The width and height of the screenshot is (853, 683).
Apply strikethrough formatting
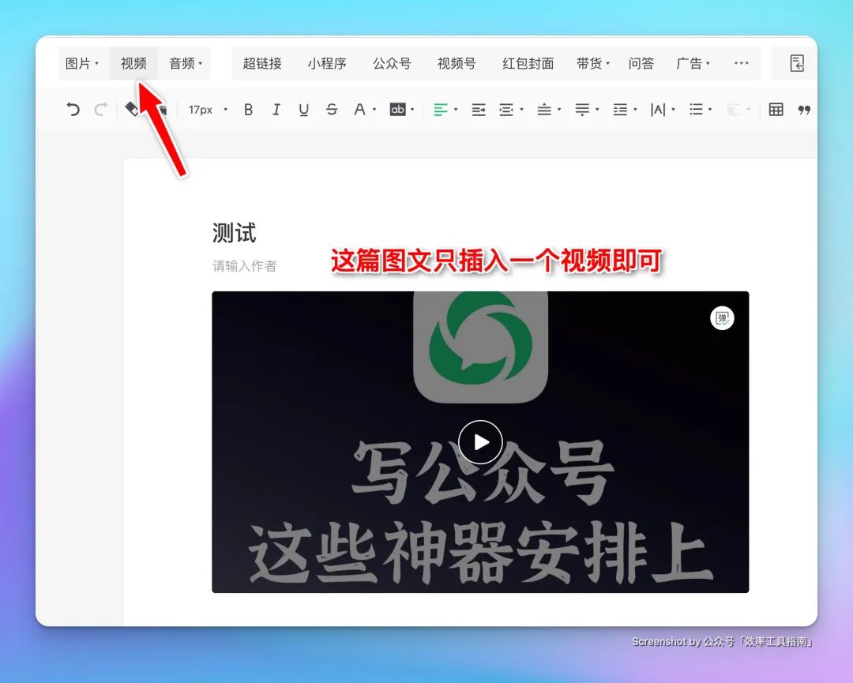point(331,109)
